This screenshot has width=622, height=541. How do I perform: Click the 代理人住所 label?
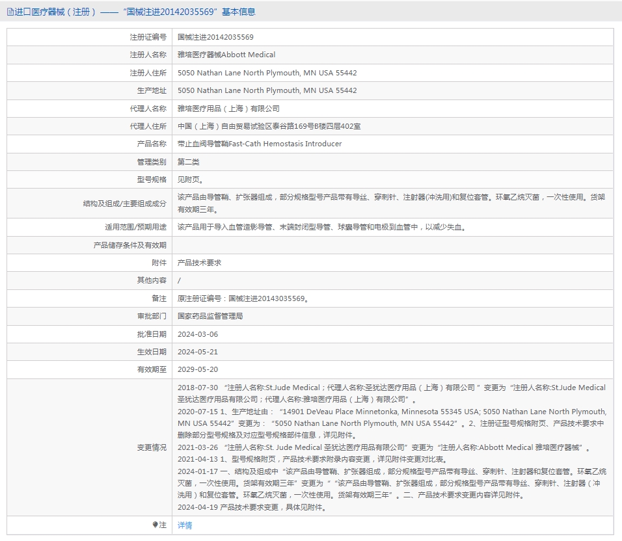click(148, 126)
